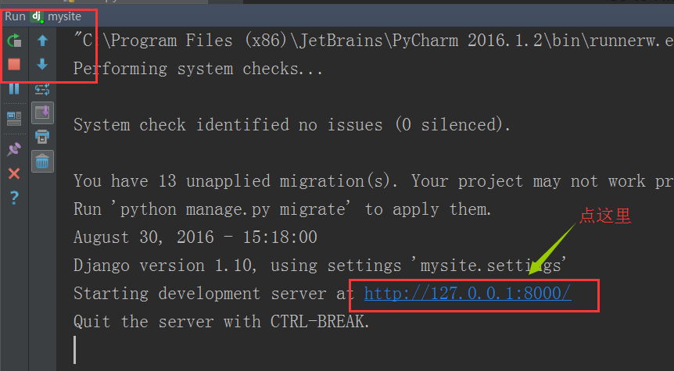Screen dimensions: 674x371
Task: Close the Run tab with red X
Action: click(14, 173)
